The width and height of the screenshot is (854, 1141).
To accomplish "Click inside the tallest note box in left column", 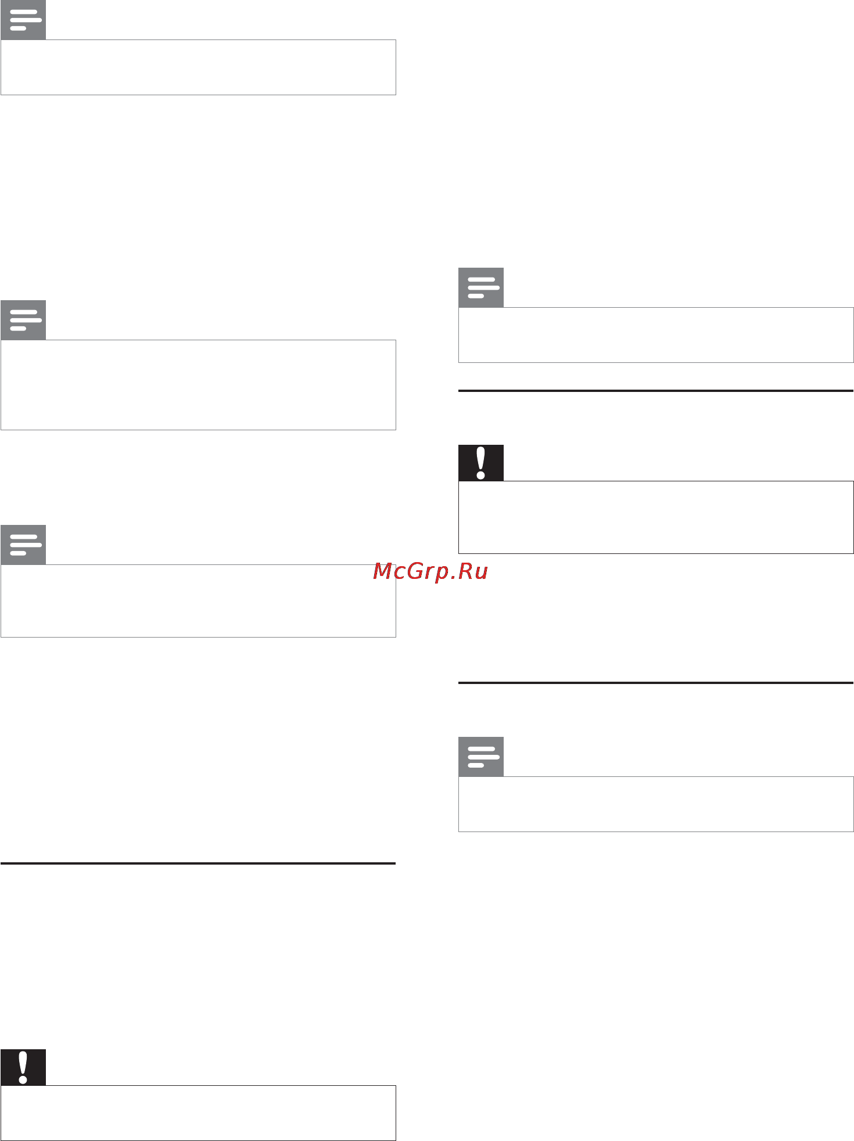I will click(x=198, y=385).
